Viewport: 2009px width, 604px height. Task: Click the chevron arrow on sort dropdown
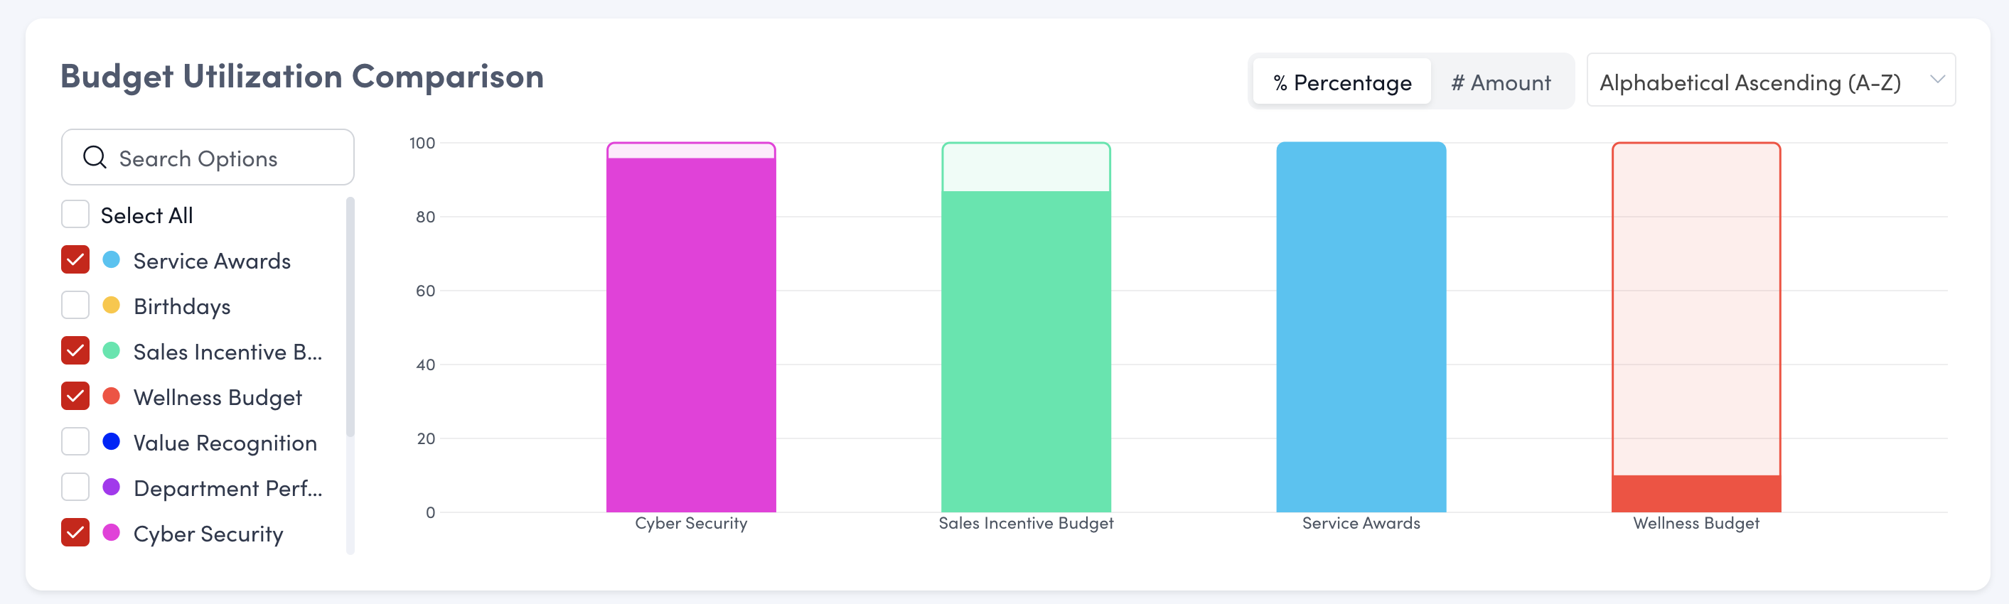pyautogui.click(x=1936, y=80)
